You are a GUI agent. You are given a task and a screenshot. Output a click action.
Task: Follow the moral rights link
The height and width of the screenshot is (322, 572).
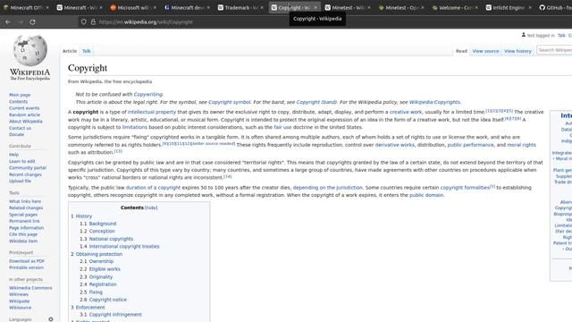(x=521, y=145)
